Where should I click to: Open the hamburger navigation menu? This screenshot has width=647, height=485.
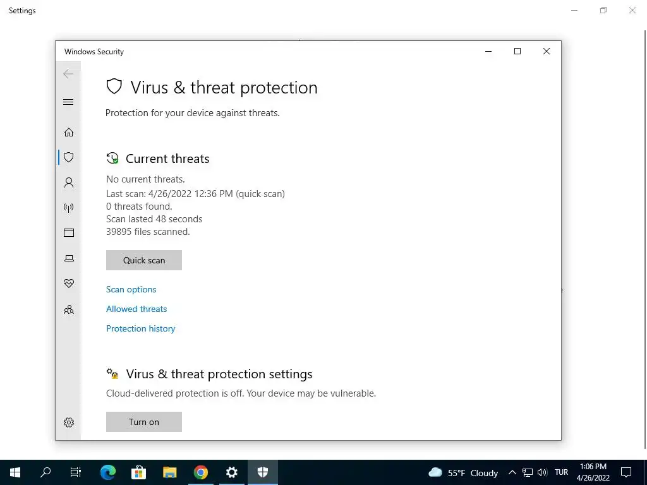click(68, 102)
